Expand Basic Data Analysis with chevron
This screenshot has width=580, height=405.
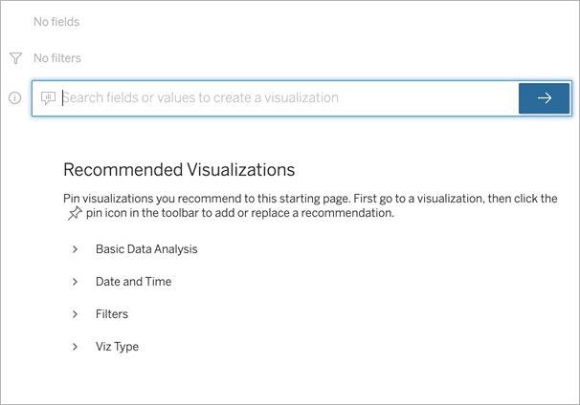tap(75, 249)
